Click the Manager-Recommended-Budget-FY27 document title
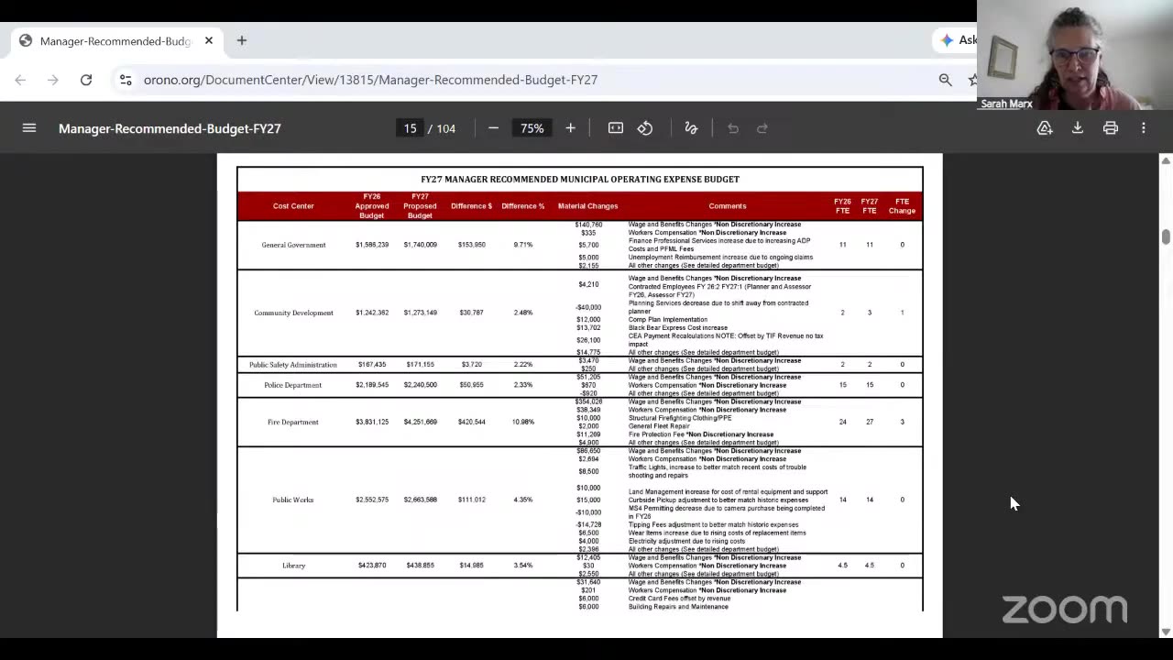1173x660 pixels. pos(170,128)
